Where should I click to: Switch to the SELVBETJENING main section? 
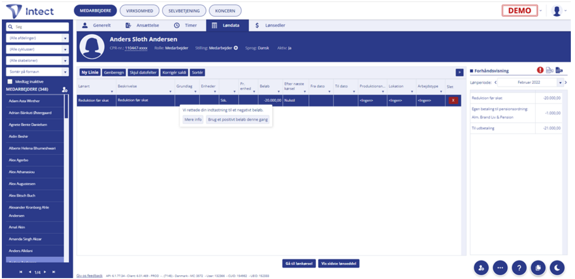click(x=184, y=11)
